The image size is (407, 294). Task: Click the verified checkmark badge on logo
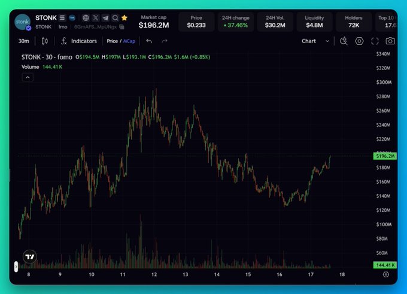[29, 28]
